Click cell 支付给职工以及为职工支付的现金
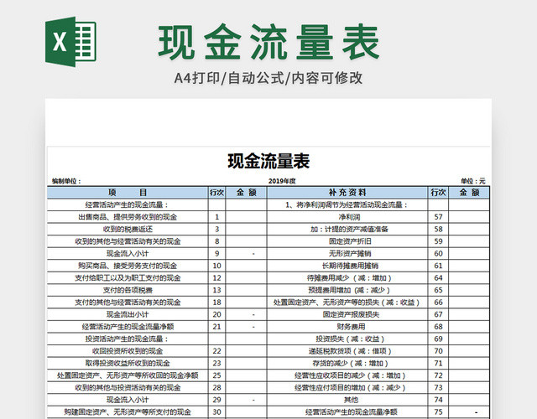 pos(128,277)
